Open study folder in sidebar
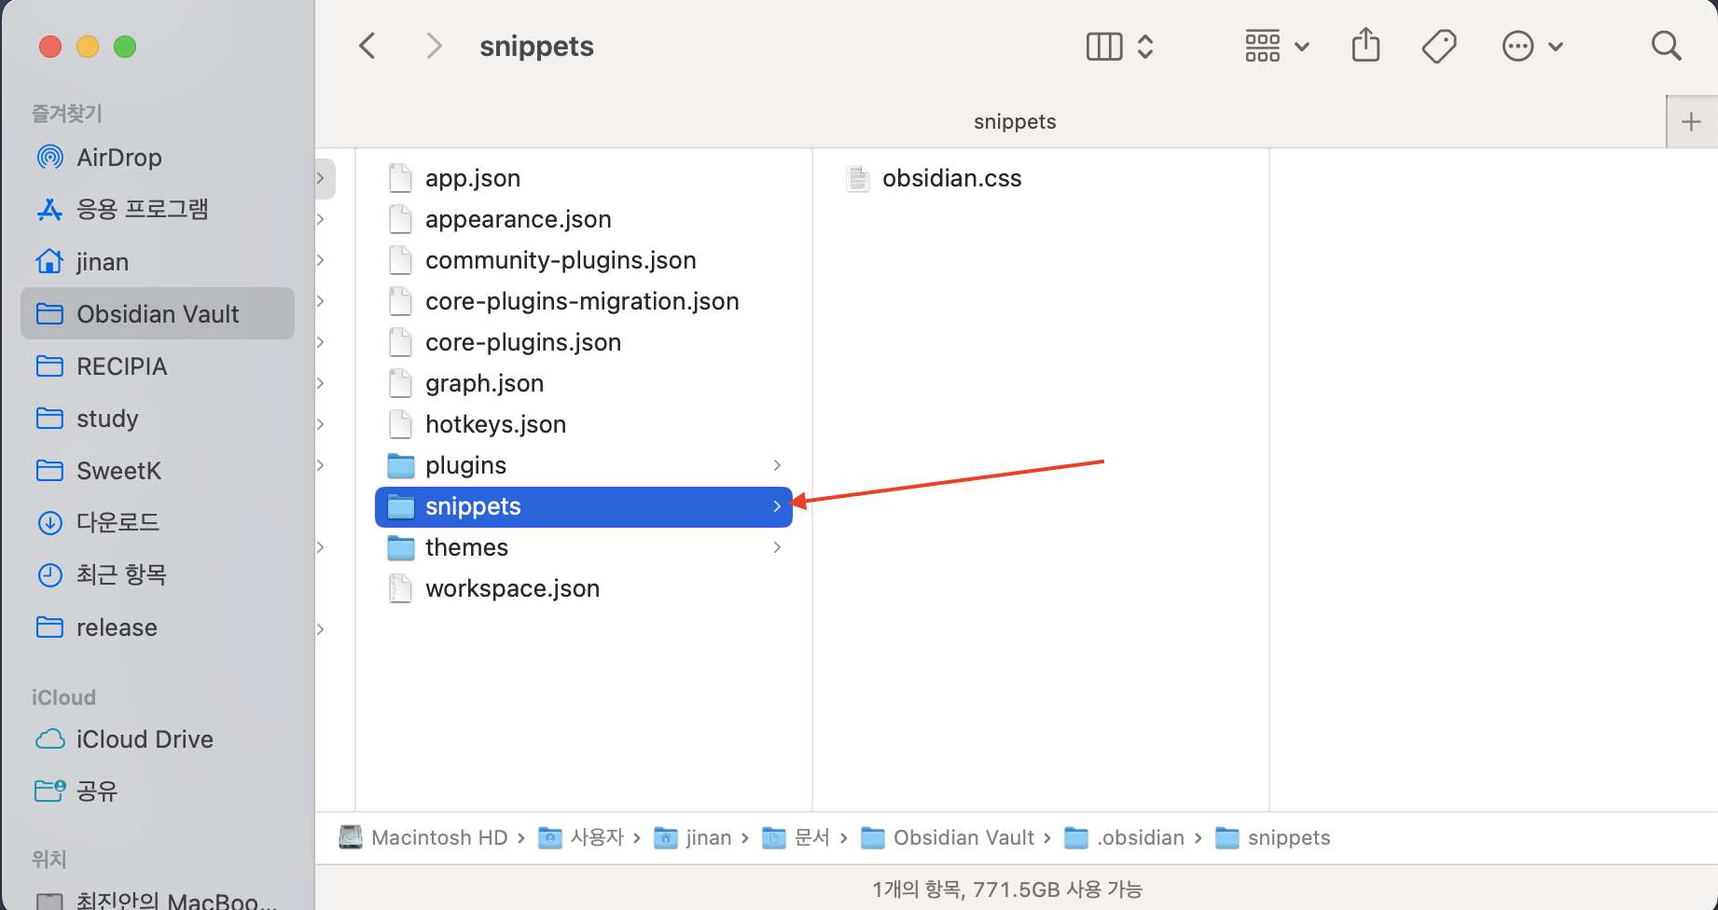This screenshot has width=1718, height=910. pyautogui.click(x=157, y=419)
